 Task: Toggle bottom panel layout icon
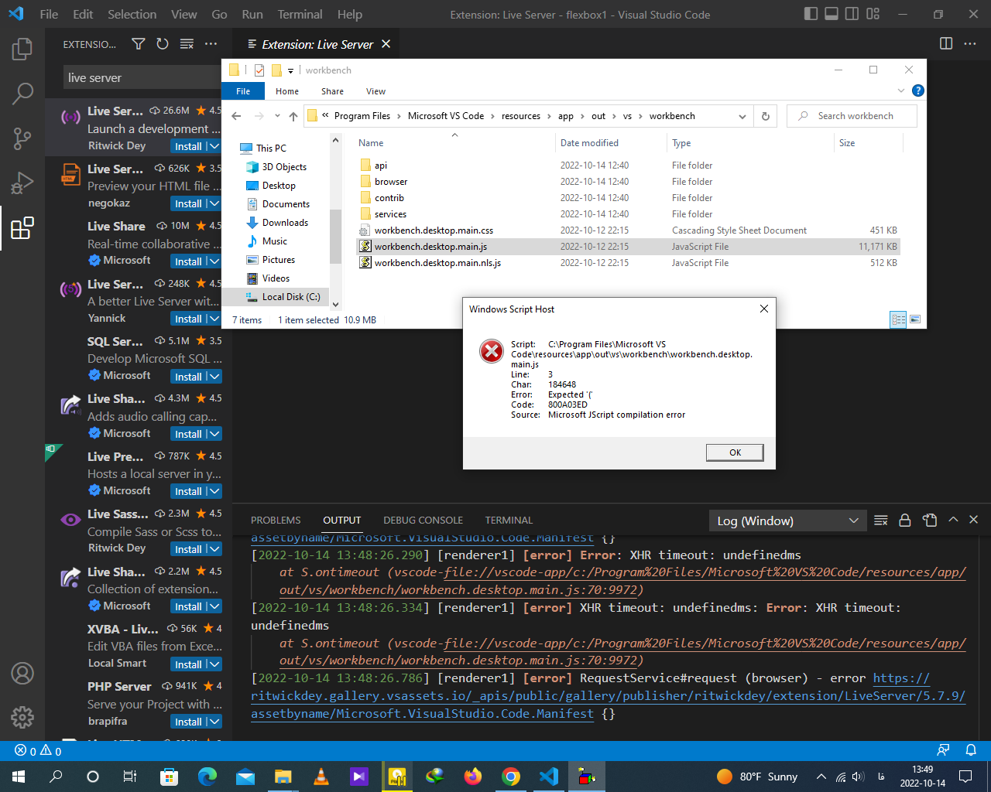(832, 14)
